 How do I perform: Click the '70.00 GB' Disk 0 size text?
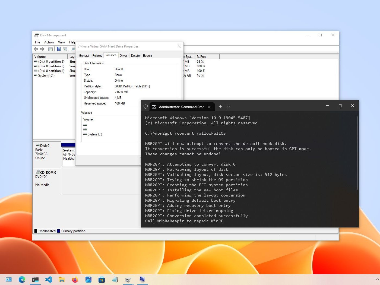(x=41, y=154)
